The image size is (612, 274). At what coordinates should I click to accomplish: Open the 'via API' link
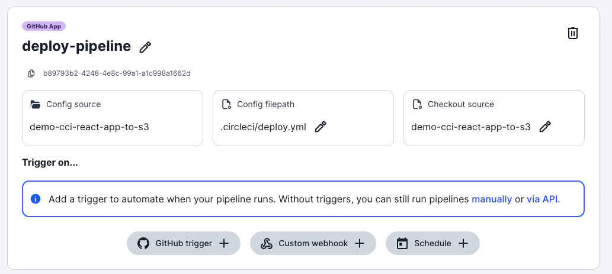coord(542,199)
